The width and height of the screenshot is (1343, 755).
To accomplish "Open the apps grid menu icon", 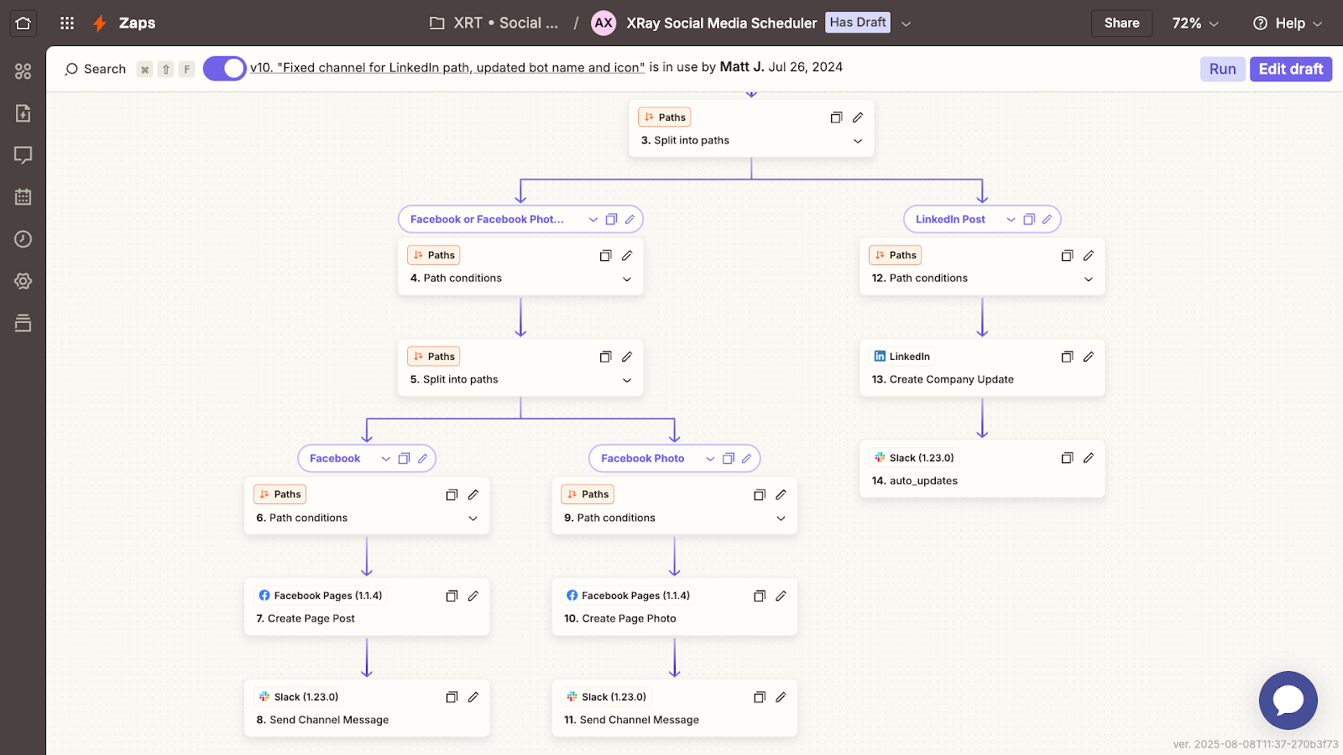I will (67, 23).
